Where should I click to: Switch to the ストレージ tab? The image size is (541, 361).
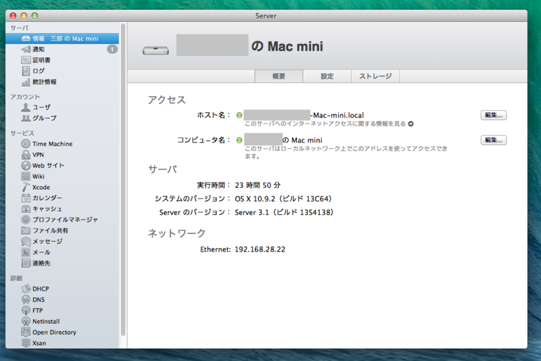375,76
